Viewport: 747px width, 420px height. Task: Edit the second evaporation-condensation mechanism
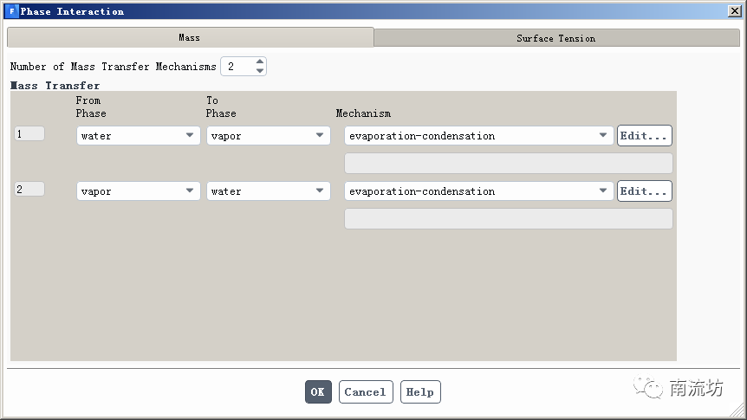(x=644, y=191)
